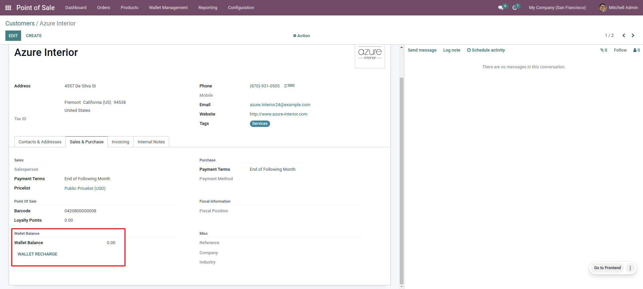Click the zip code 94538
Image resolution: width=643 pixels, height=289 pixels.
click(120, 102)
